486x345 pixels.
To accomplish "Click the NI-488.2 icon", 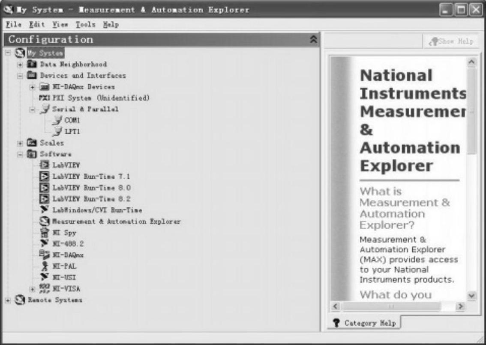I will pos(44,243).
